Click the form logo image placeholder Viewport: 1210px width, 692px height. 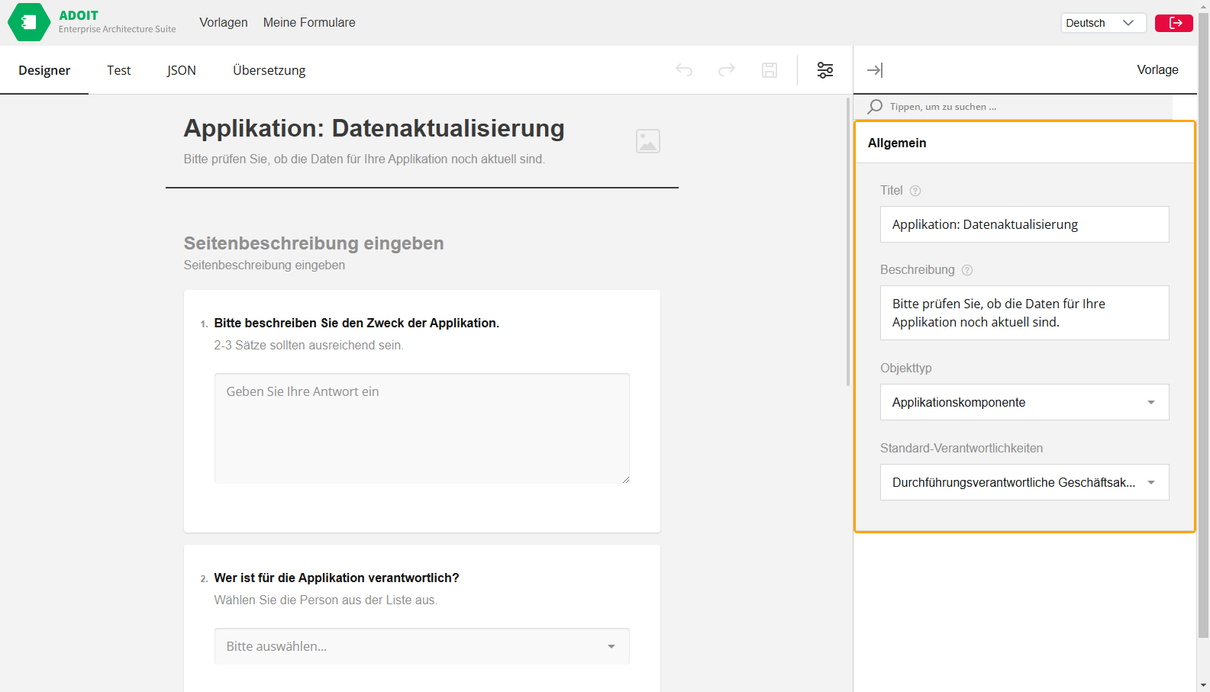point(648,141)
